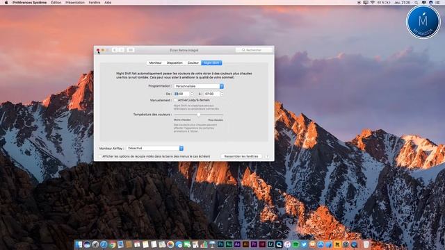Toggle Afficher les options de recopie vidéo checkbox
The image size is (445, 250).
click(x=100, y=156)
